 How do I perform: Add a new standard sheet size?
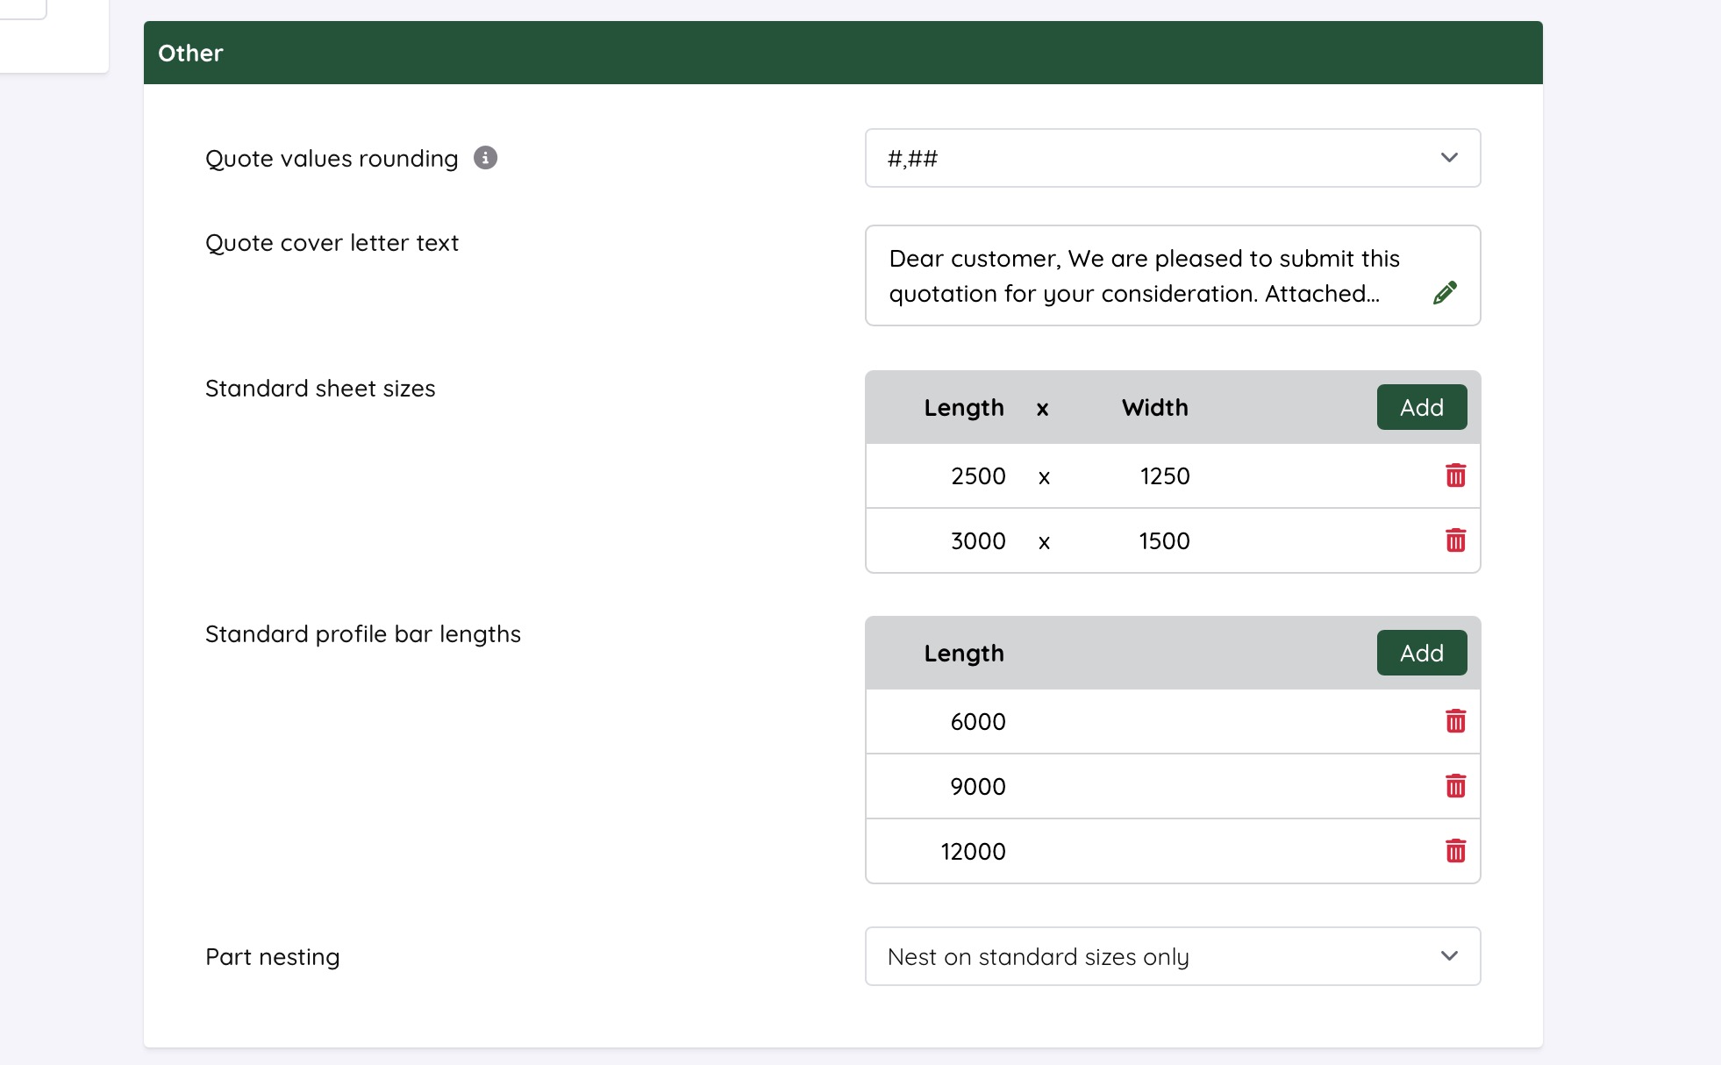point(1421,407)
